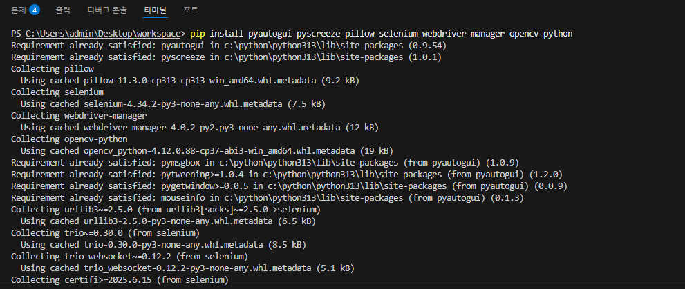685x289 pixels.
Task: Click the selenium-4.34.2 cached metadata line
Action: point(173,104)
